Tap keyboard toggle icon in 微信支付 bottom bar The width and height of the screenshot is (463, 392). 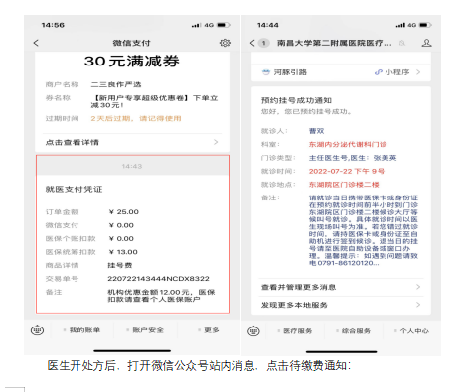pyautogui.click(x=37, y=330)
